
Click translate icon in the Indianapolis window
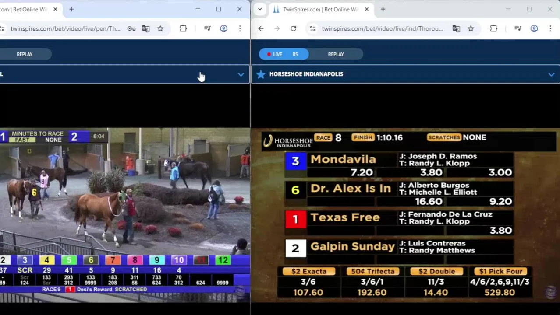pyautogui.click(x=456, y=29)
